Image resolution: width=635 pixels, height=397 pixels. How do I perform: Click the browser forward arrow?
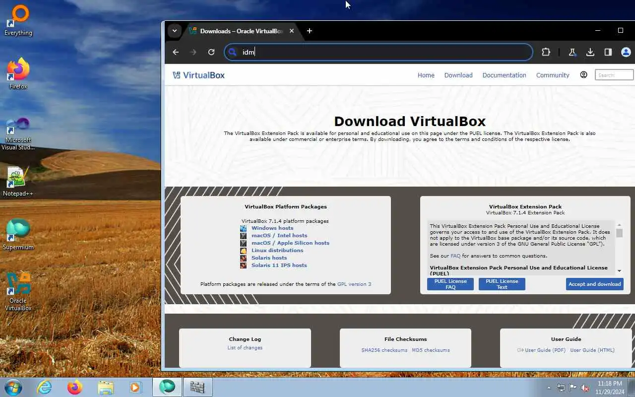(193, 52)
